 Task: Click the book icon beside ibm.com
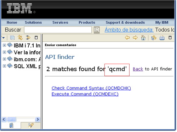[10, 59]
